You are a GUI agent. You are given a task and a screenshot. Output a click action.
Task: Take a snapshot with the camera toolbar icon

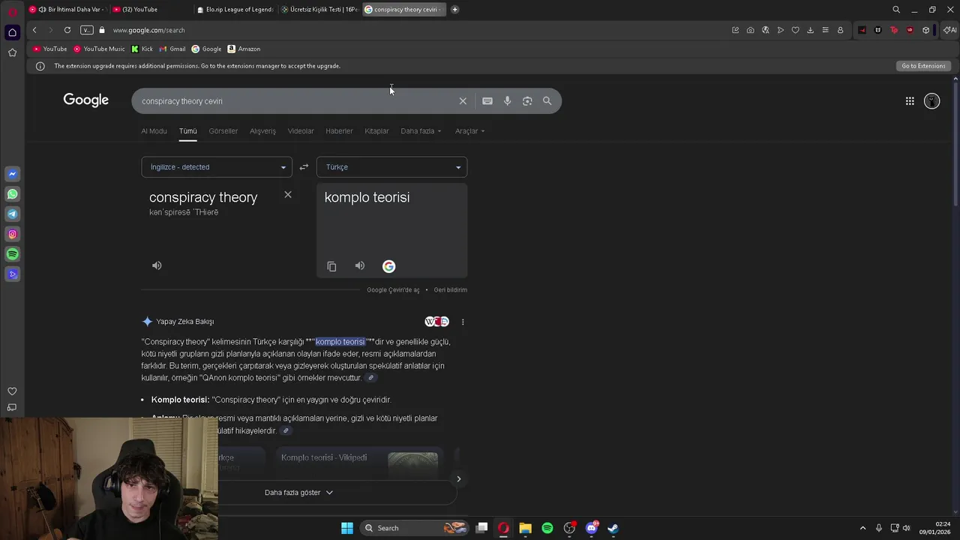click(x=750, y=30)
